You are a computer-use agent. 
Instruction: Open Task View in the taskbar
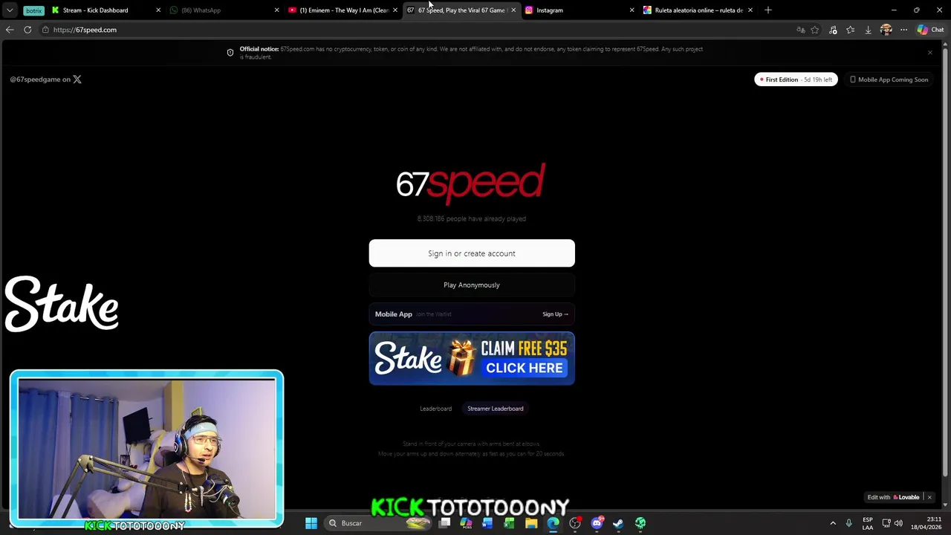tap(444, 523)
